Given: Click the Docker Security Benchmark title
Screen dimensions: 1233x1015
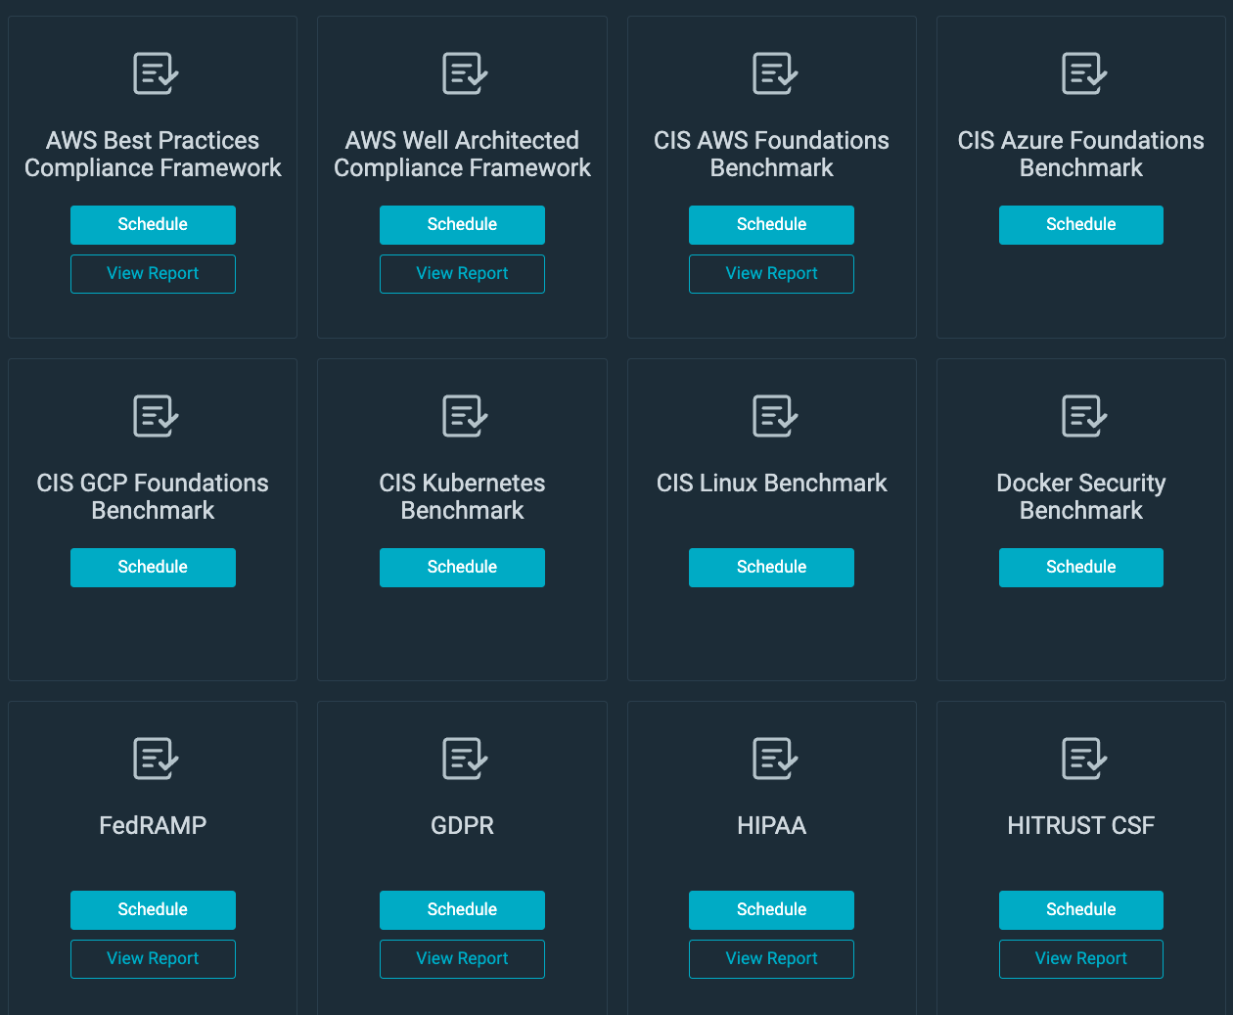Looking at the screenshot, I should pyautogui.click(x=1081, y=497).
